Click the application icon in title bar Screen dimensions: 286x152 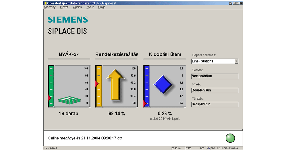point(45,3)
